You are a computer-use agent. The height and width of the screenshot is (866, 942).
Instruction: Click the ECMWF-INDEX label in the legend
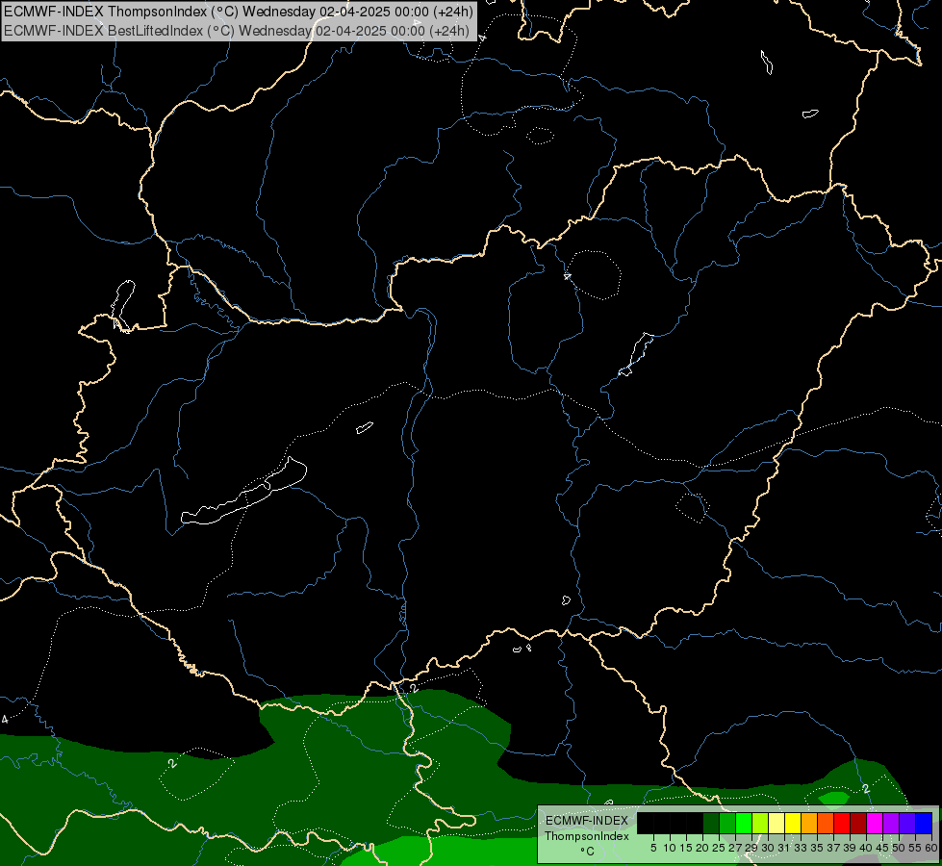(x=587, y=821)
